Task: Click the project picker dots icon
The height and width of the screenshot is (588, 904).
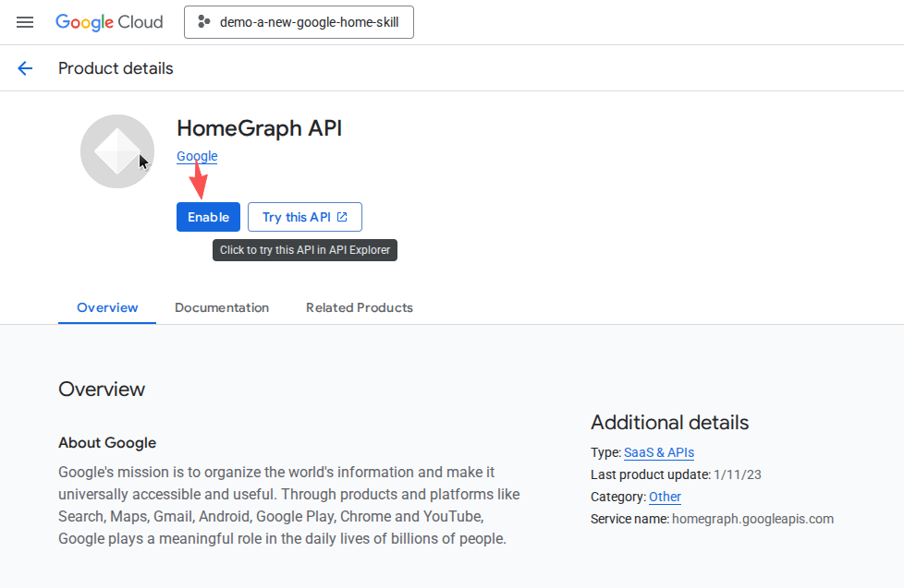Action: click(x=203, y=22)
